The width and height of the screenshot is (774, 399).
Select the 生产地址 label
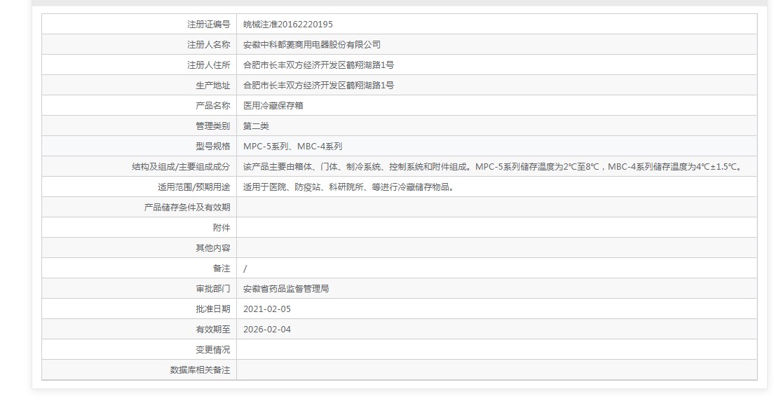click(212, 86)
